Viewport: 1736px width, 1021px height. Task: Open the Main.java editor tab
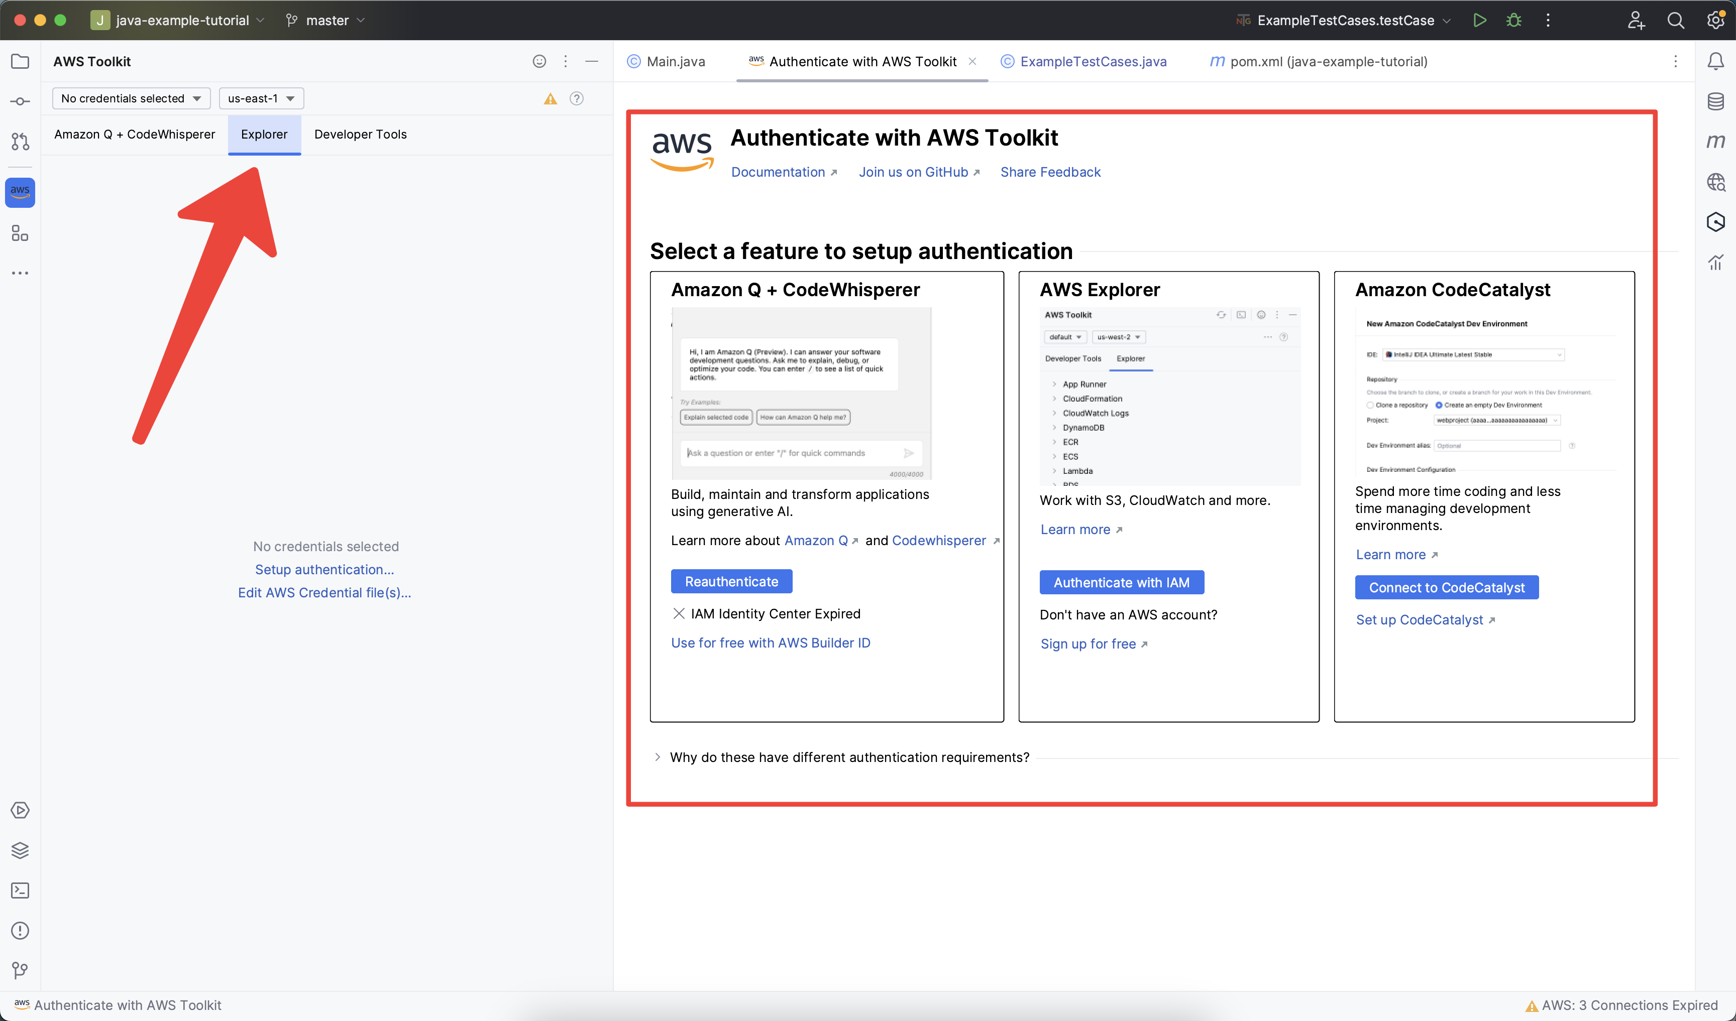click(667, 61)
